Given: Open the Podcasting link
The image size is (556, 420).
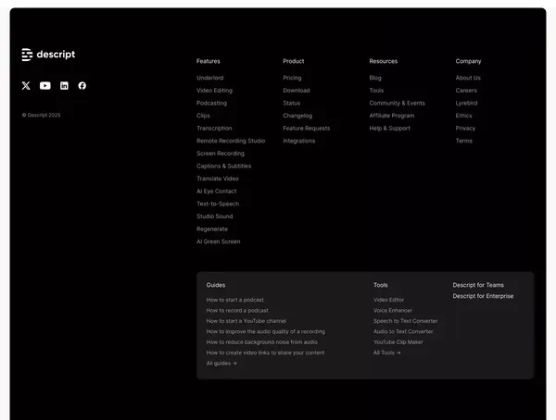Looking at the screenshot, I should pos(211,103).
